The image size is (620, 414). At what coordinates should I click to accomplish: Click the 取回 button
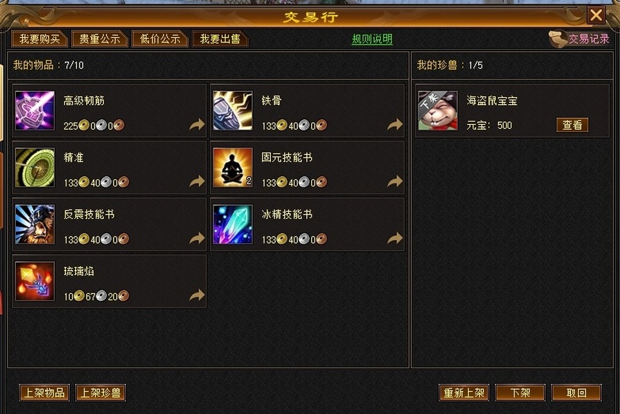(576, 393)
